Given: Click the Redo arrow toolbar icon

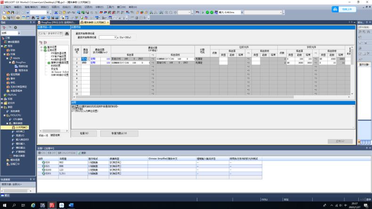Looking at the screenshot, I should (x=73, y=12).
